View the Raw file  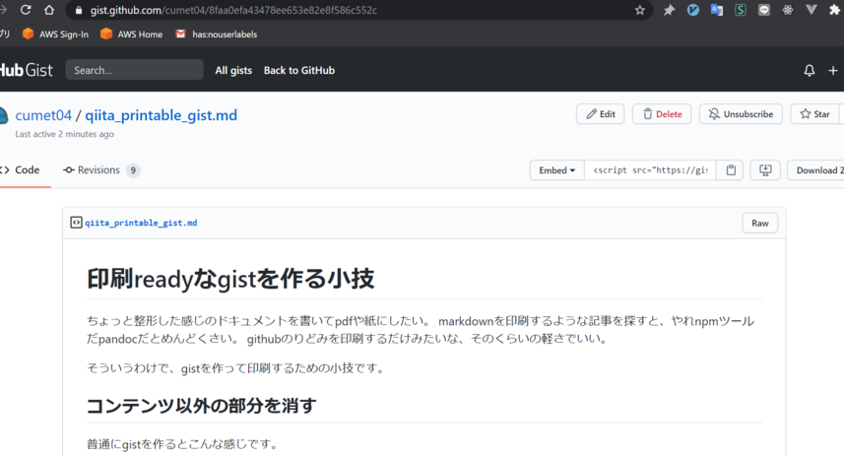click(x=760, y=223)
